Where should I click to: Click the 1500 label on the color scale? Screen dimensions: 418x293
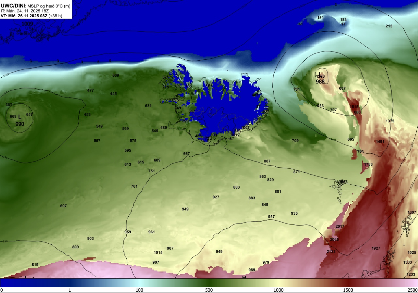coord(348,290)
